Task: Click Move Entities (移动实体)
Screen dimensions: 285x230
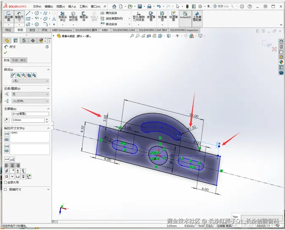Action: (x=109, y=24)
